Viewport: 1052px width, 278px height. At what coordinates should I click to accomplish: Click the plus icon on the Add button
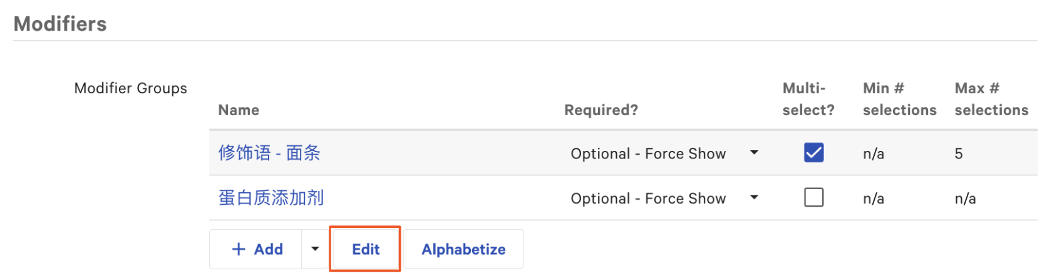tap(239, 249)
